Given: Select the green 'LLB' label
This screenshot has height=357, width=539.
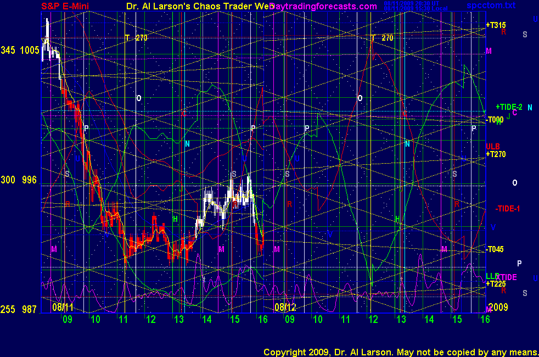Looking at the screenshot, I should point(492,276).
